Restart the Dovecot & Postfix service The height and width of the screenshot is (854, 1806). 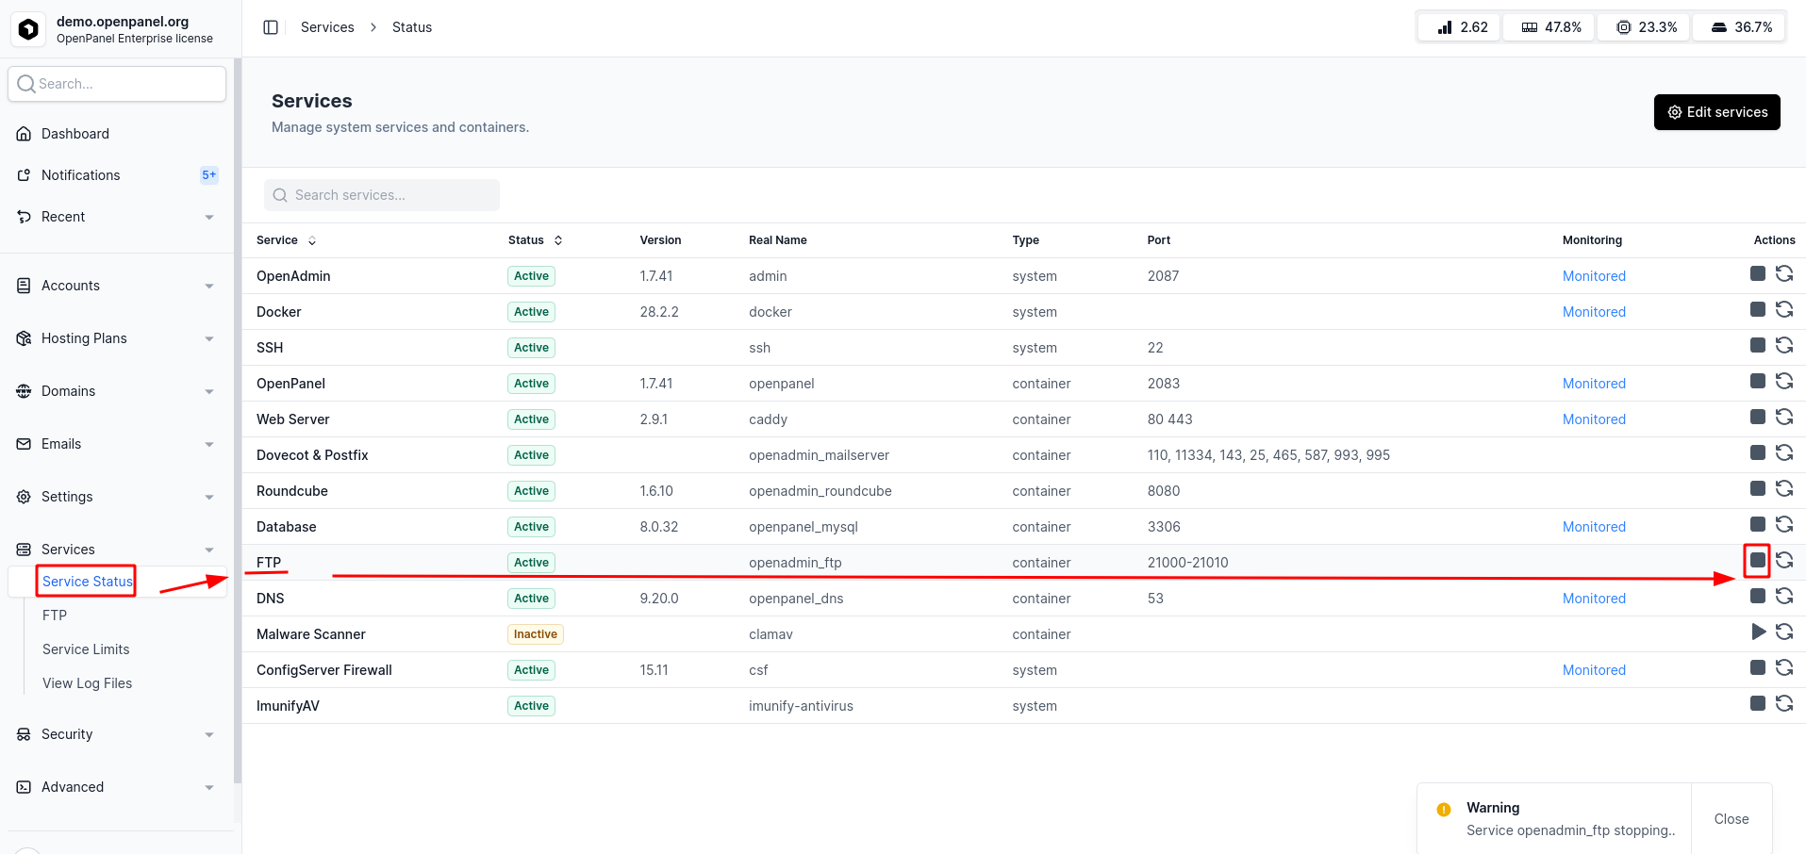1784,452
